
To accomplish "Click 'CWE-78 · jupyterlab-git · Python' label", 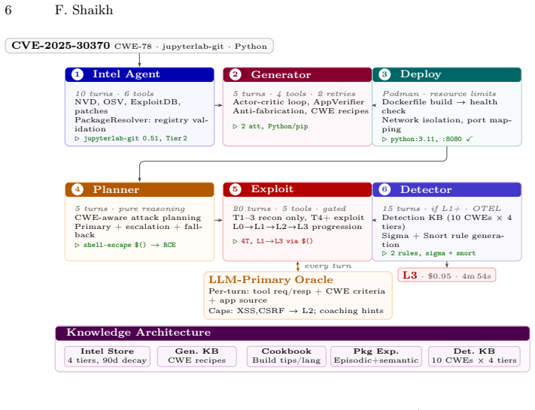I will [x=190, y=47].
